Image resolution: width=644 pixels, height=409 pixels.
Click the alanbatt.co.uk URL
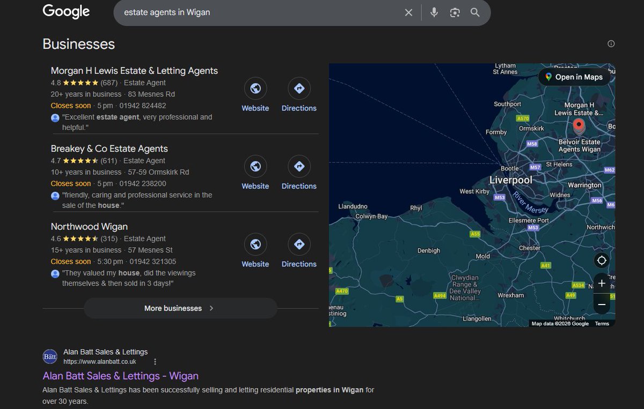100,362
